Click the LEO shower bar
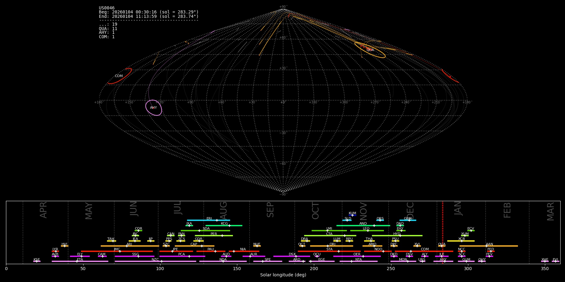 click(367, 231)
